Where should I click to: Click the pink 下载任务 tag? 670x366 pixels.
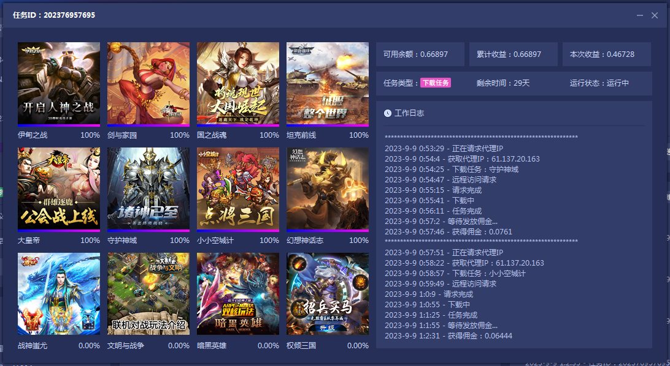(436, 83)
